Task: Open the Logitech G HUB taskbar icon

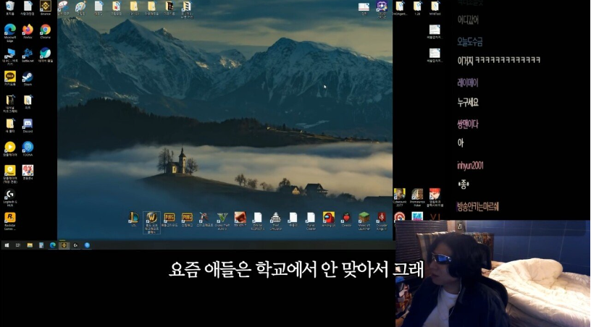Action: pos(75,245)
